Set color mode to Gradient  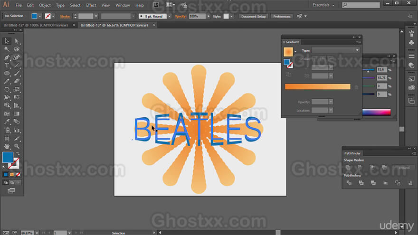pyautogui.click(x=12, y=175)
